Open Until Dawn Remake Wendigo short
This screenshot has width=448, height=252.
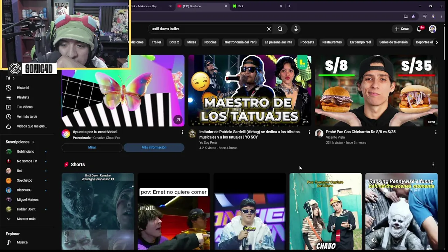(x=98, y=211)
